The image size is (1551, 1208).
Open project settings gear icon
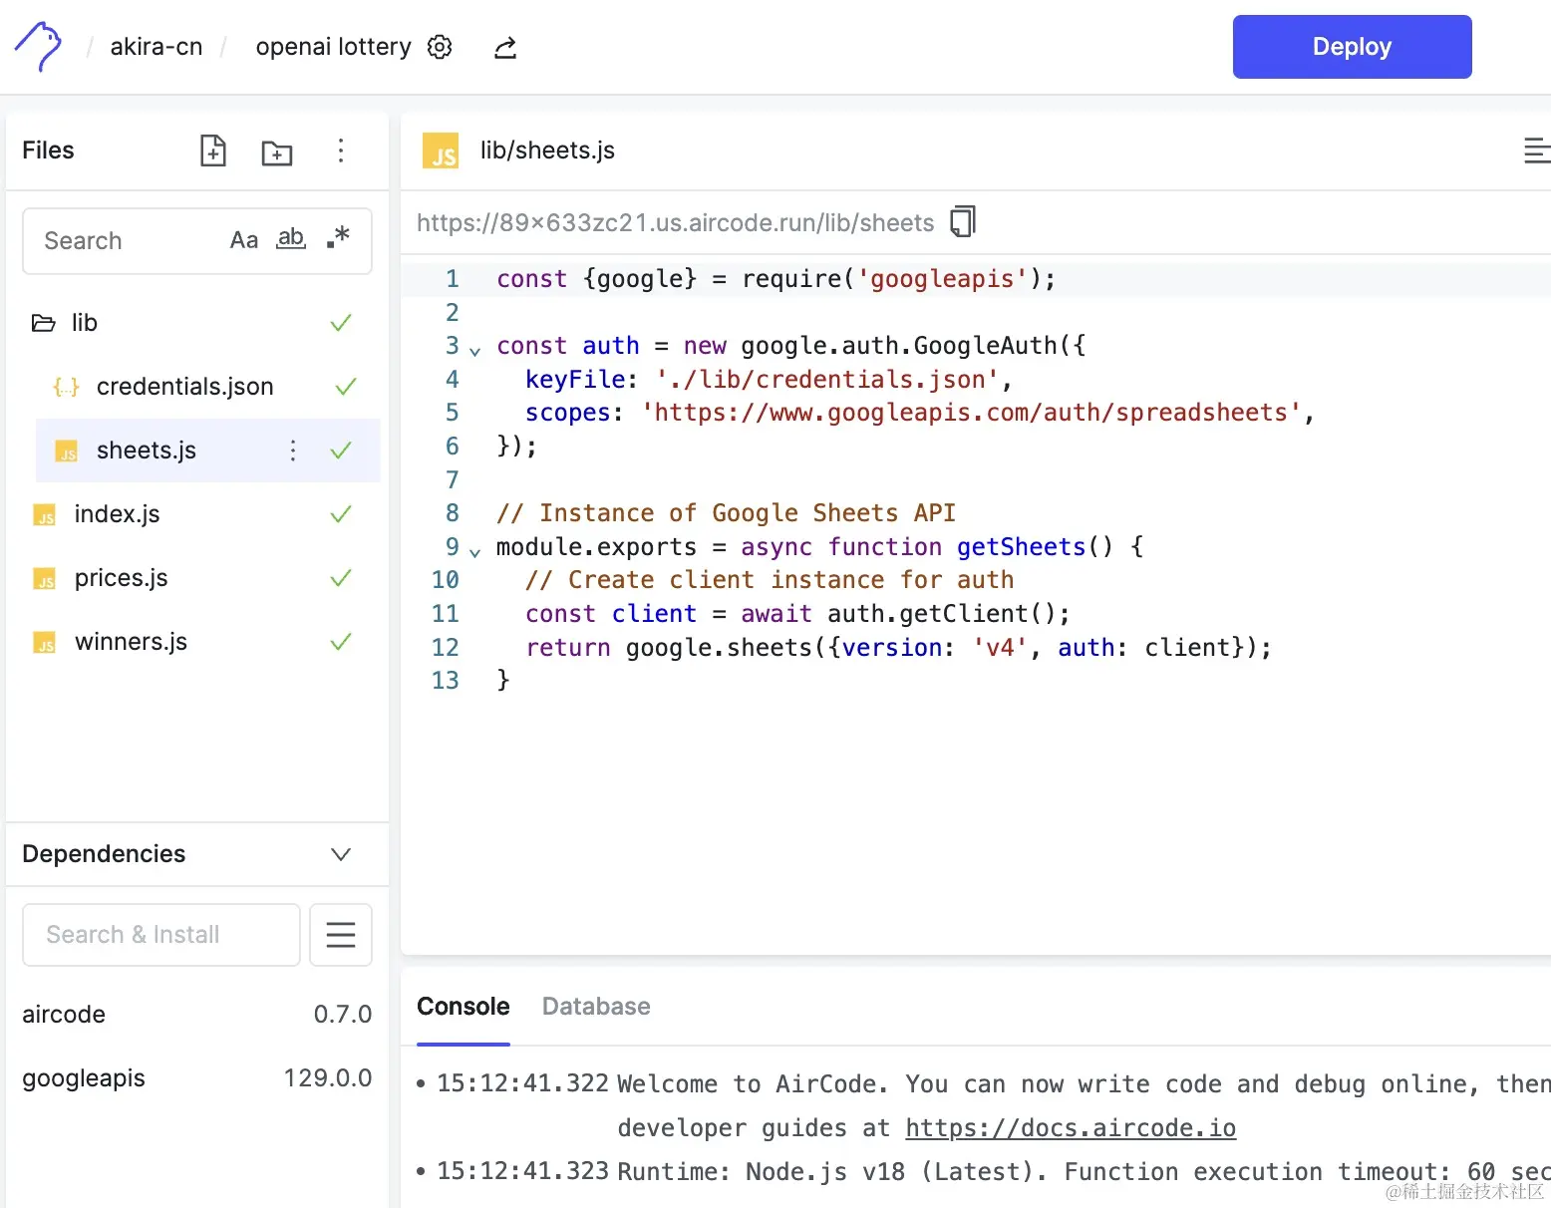440,47
